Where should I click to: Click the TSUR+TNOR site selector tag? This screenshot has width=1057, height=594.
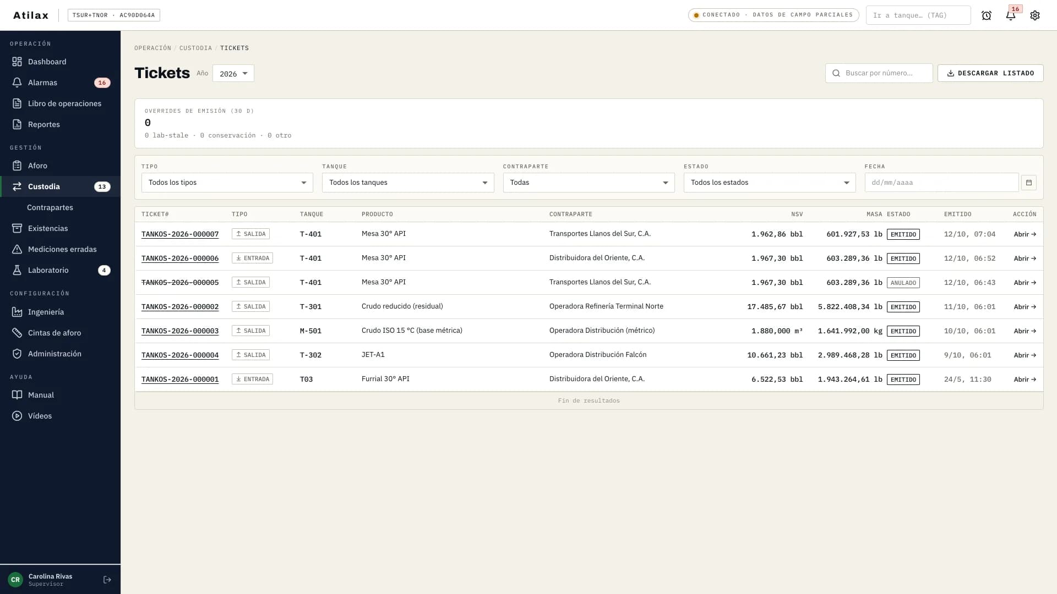click(x=114, y=15)
